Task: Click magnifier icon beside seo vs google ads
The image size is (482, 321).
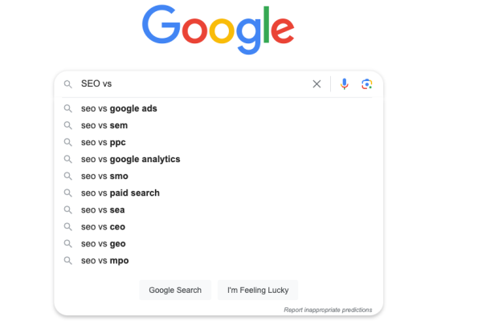Action: [68, 108]
